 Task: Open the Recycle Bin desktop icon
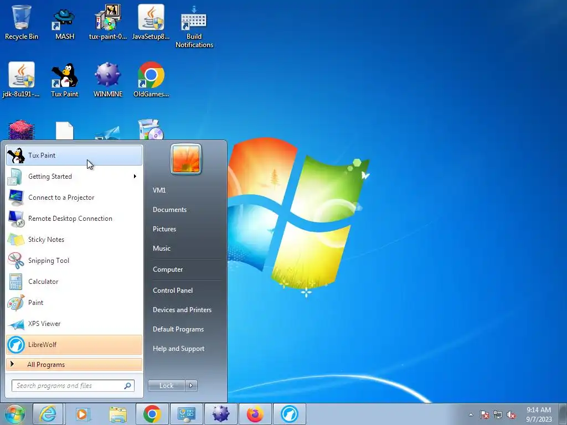point(22,22)
